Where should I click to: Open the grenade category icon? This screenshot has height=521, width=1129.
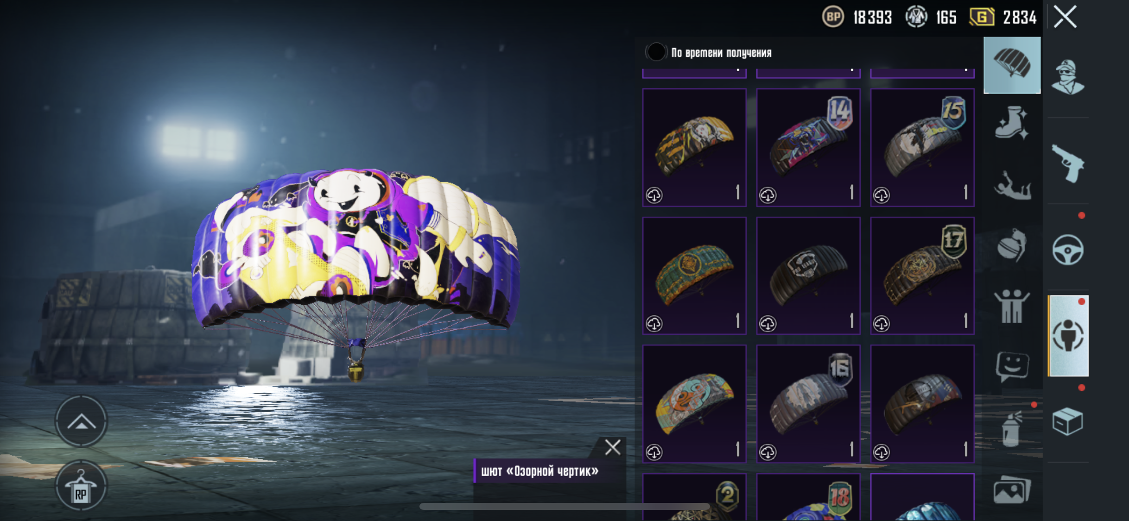1012,245
